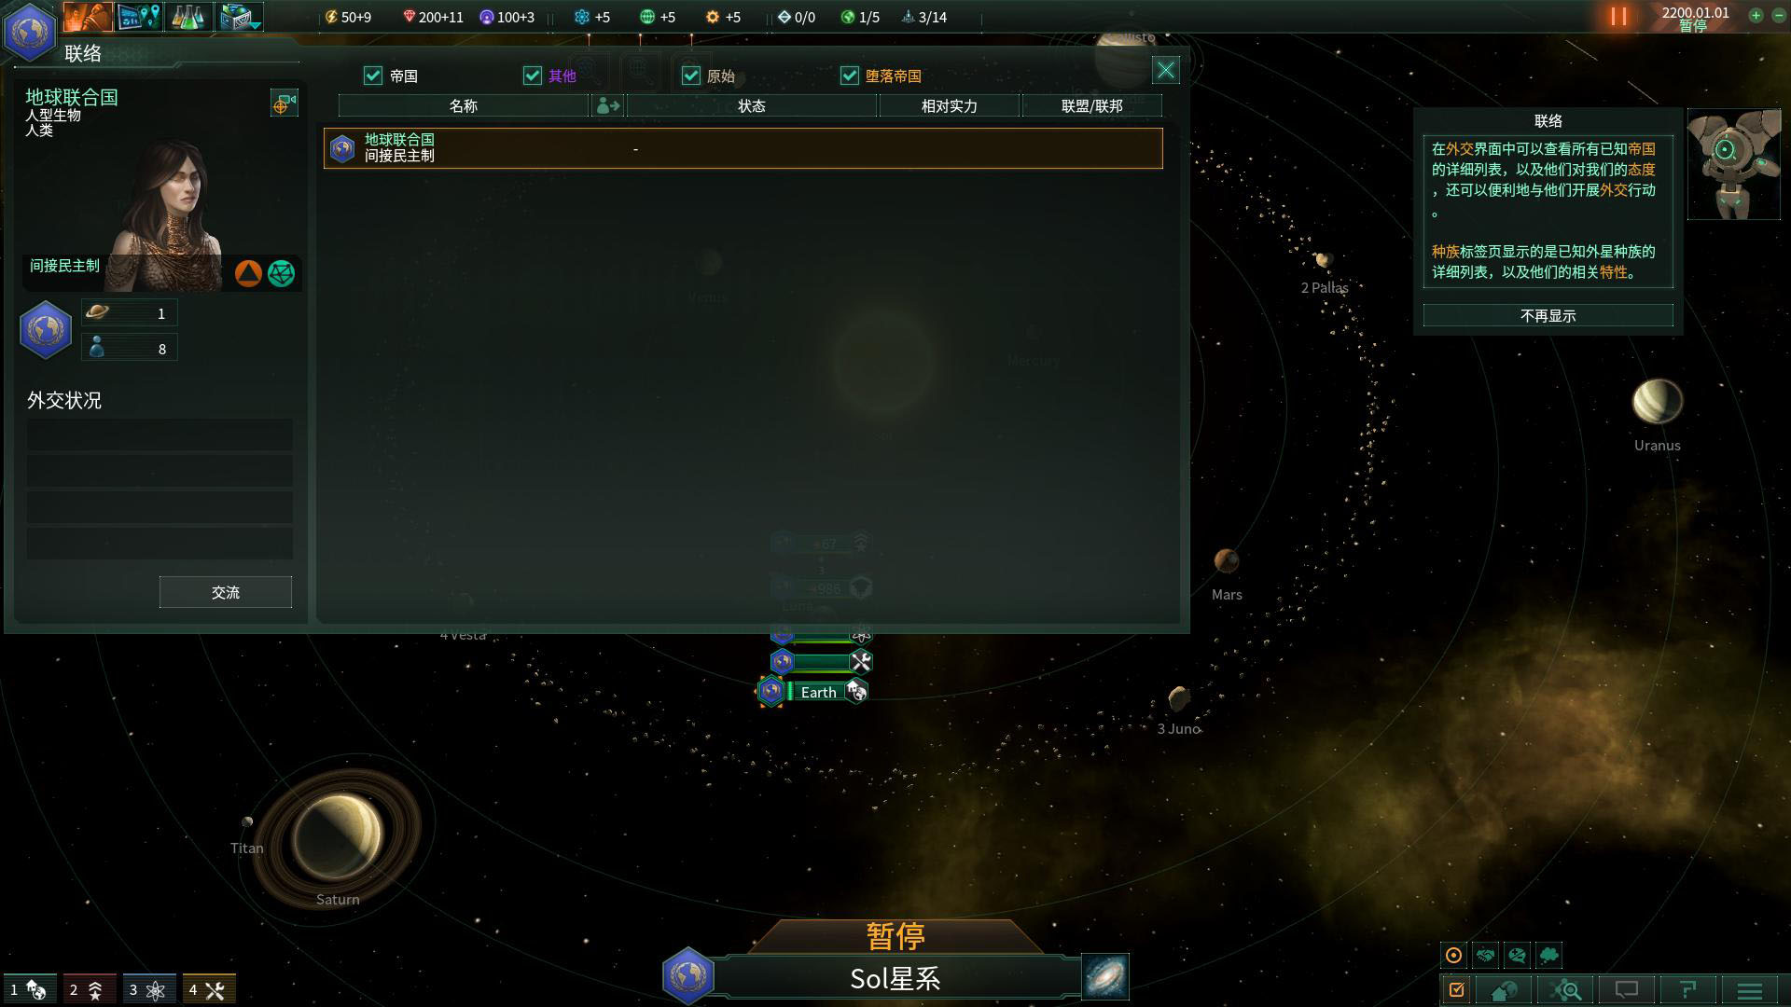
Task: Click the Earth planet thumbnail
Action: click(x=773, y=691)
